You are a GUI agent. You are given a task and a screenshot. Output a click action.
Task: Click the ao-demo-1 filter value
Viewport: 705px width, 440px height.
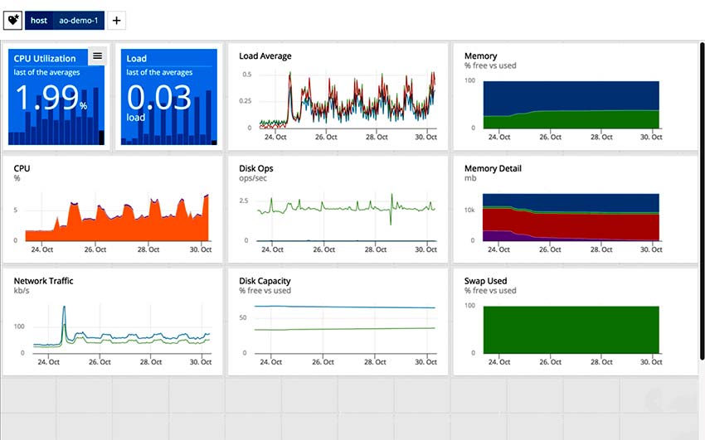[x=78, y=20]
